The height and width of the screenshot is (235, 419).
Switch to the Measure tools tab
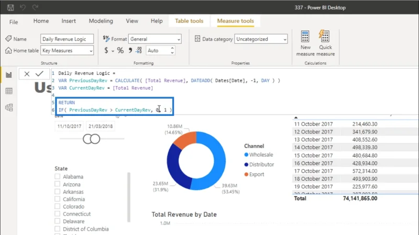tap(235, 21)
